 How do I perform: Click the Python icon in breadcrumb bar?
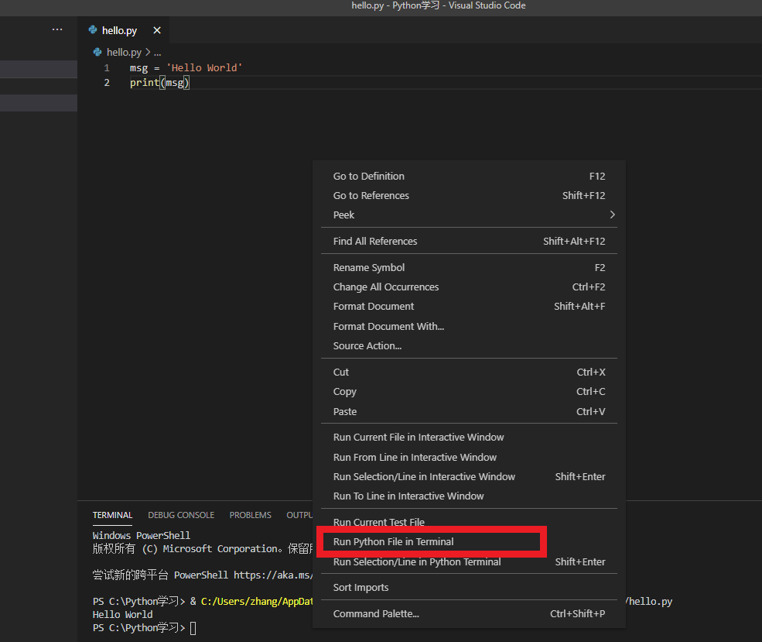click(x=97, y=52)
